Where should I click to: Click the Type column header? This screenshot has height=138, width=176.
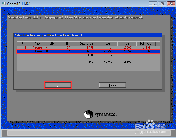pyautogui.click(x=38, y=44)
